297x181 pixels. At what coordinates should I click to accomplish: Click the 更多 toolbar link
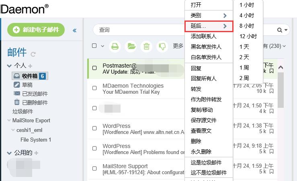point(178,46)
